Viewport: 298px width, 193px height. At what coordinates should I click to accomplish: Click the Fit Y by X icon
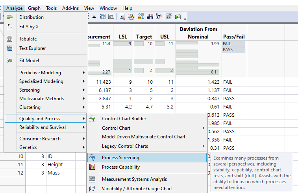(x=10, y=27)
